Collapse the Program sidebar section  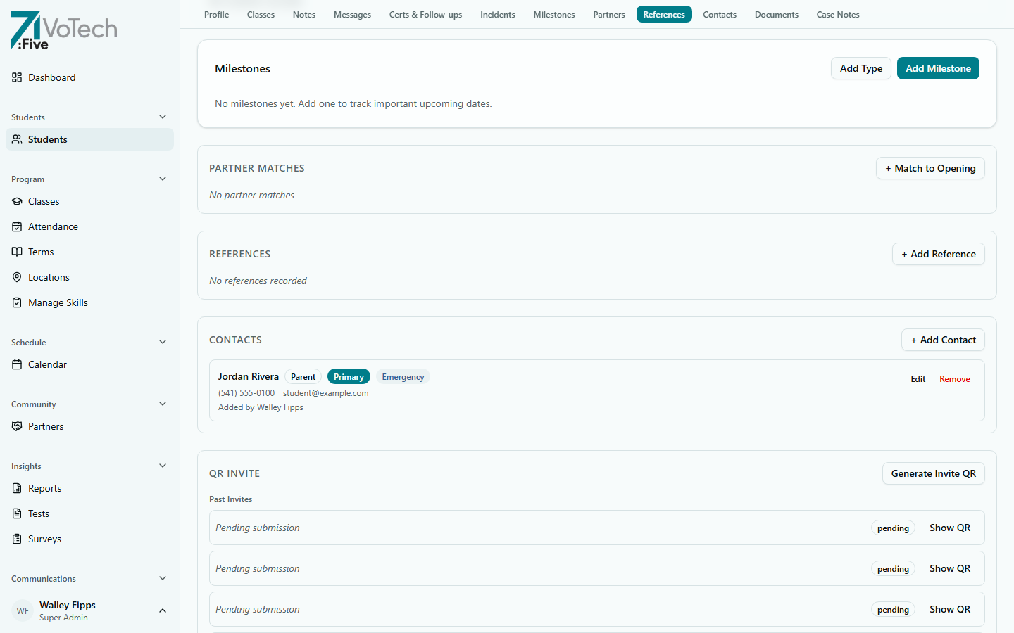point(163,179)
